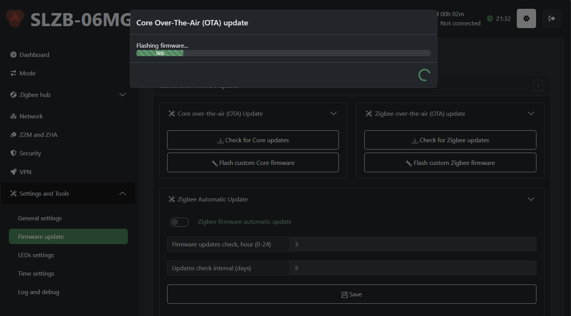Click the Dashboard gauge icon in sidebar
Screen dimensions: 571x316
(13, 55)
